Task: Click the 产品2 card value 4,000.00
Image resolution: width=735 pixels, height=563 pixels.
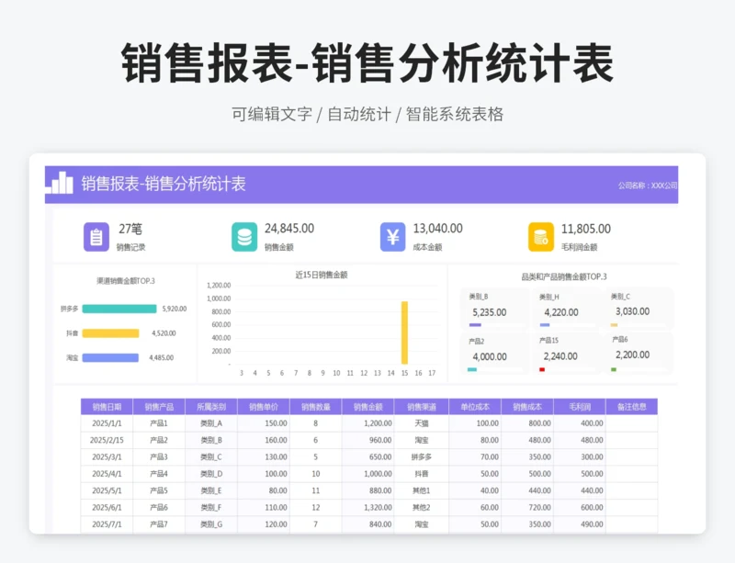Action: 490,356
